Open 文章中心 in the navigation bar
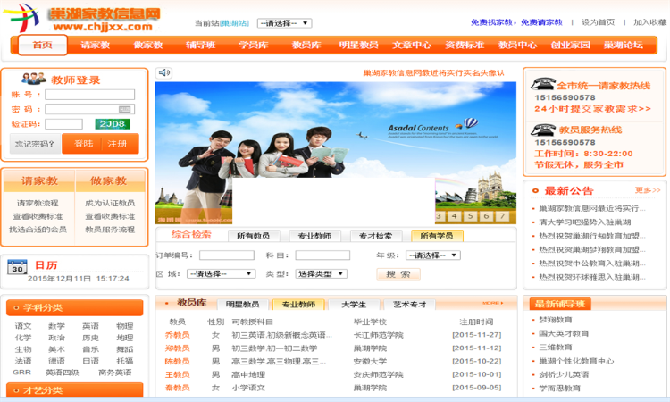Image resolution: width=670 pixels, height=402 pixels. (412, 46)
